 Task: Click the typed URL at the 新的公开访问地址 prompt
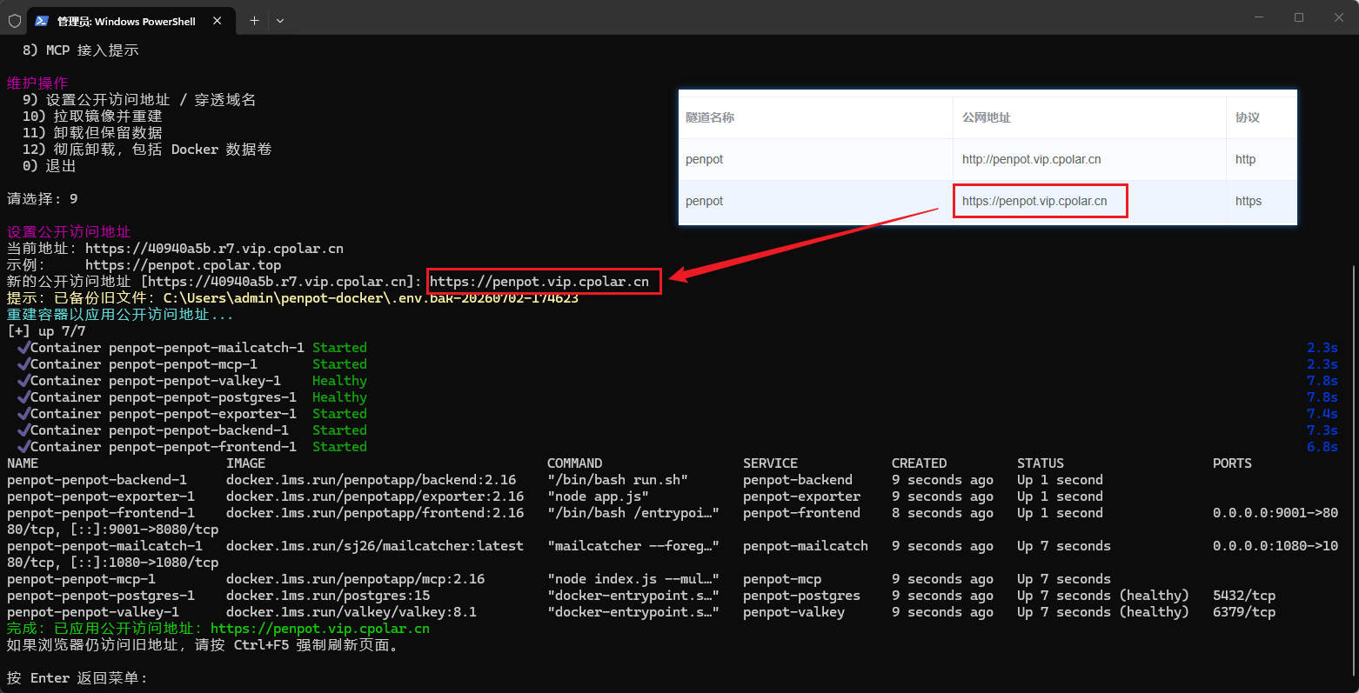[x=539, y=282]
